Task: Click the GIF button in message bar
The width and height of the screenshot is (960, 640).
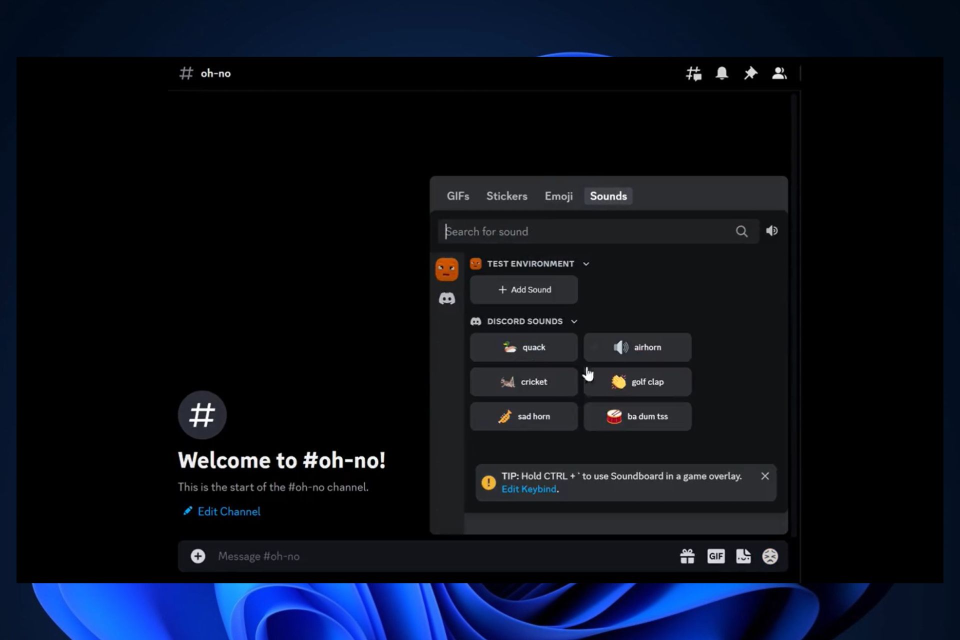Action: pos(715,556)
